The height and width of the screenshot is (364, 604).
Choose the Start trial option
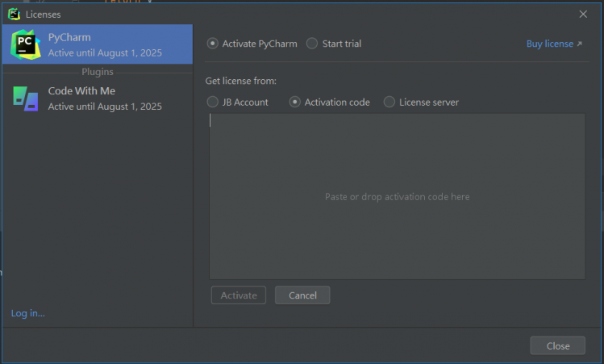pyautogui.click(x=312, y=44)
